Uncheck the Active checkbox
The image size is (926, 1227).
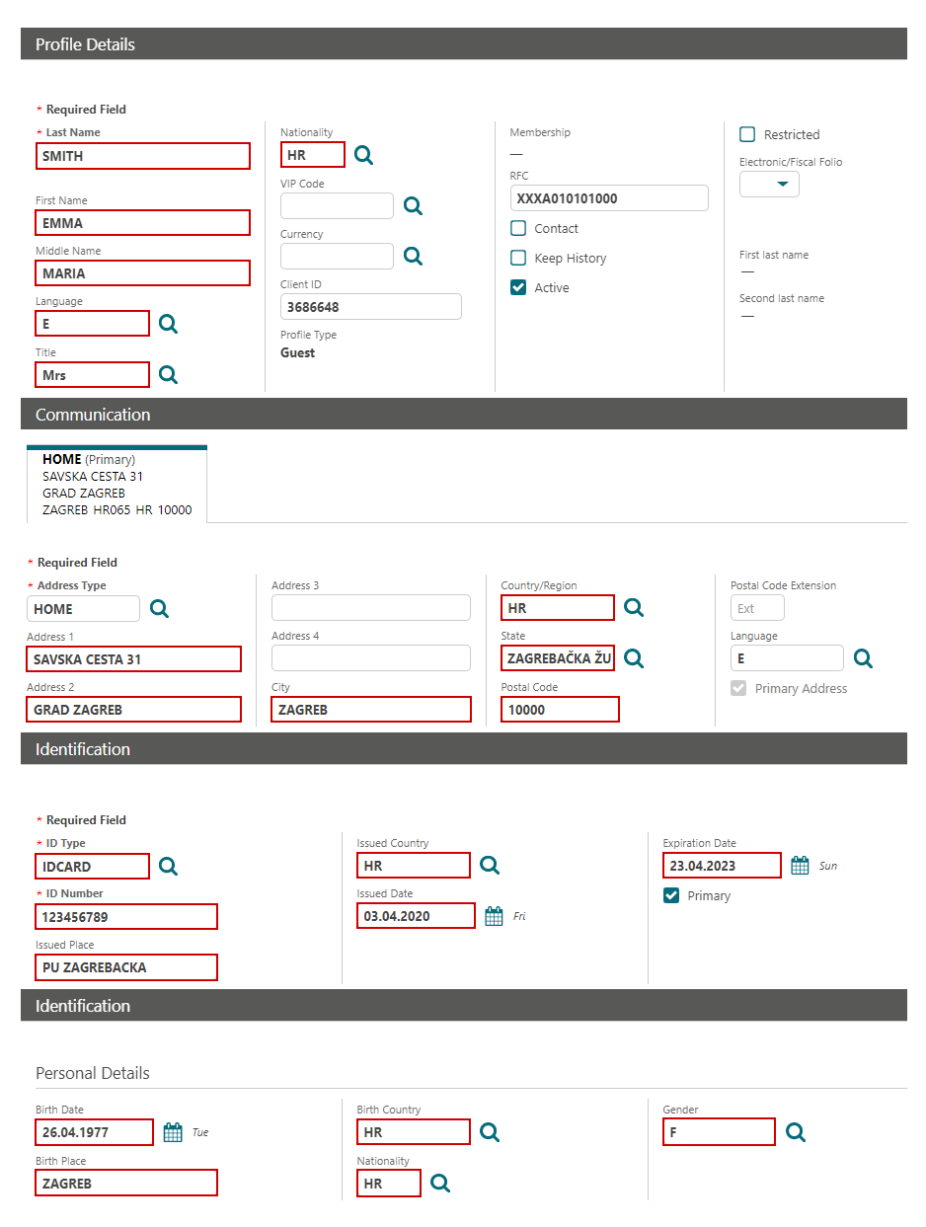click(x=518, y=287)
